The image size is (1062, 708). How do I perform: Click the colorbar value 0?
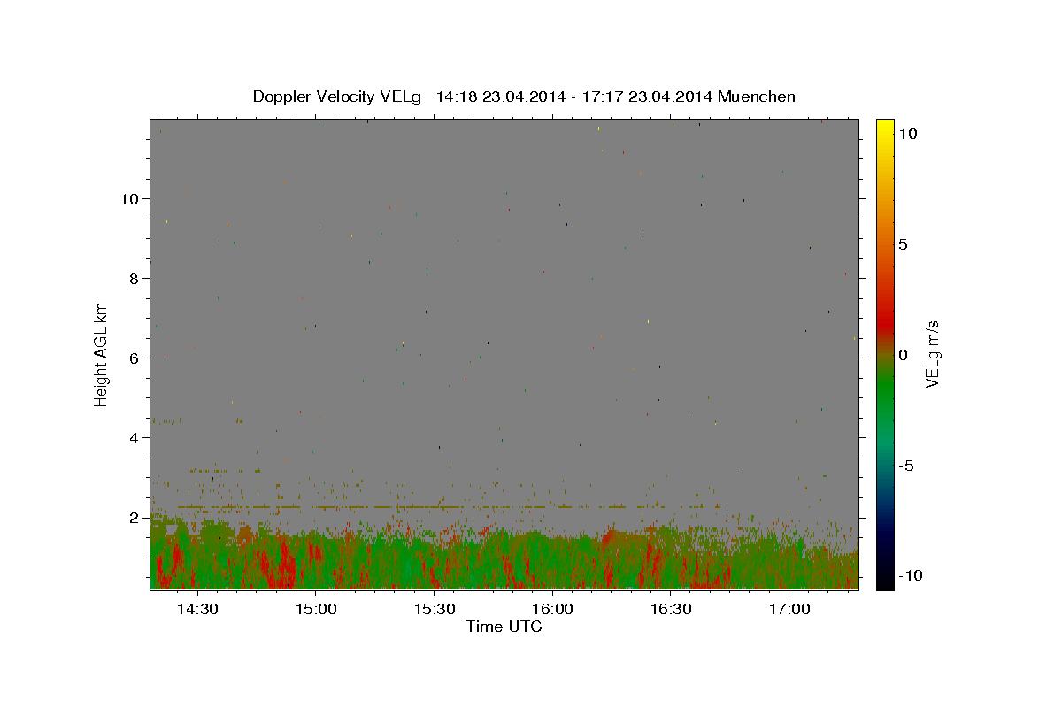pyautogui.click(x=903, y=355)
